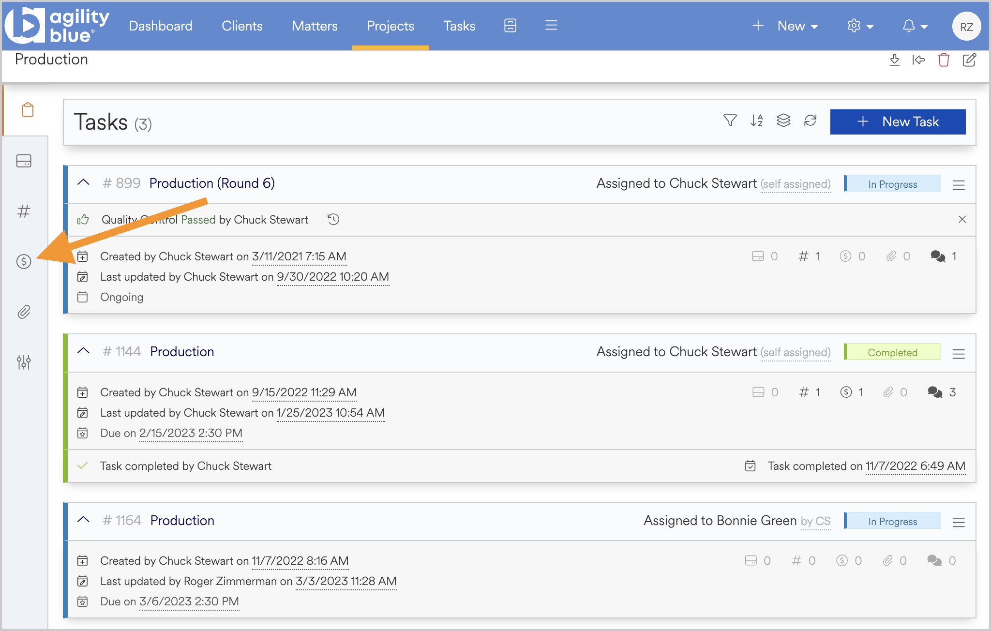Go to the Matters tab

pyautogui.click(x=315, y=26)
